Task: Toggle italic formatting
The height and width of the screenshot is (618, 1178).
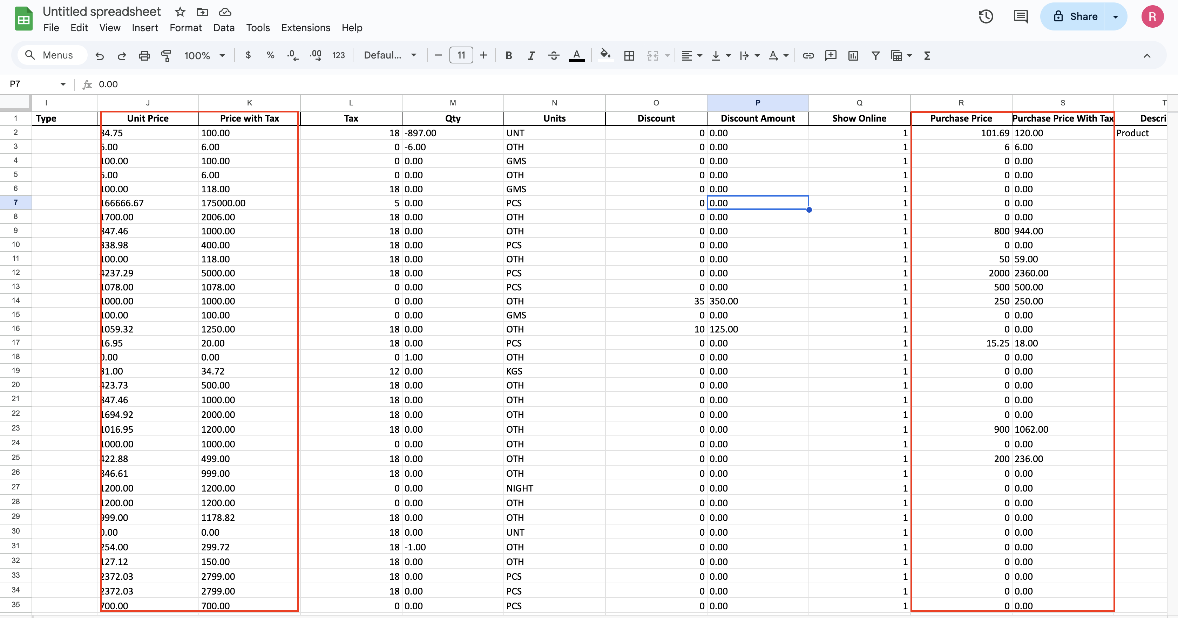Action: click(x=531, y=55)
